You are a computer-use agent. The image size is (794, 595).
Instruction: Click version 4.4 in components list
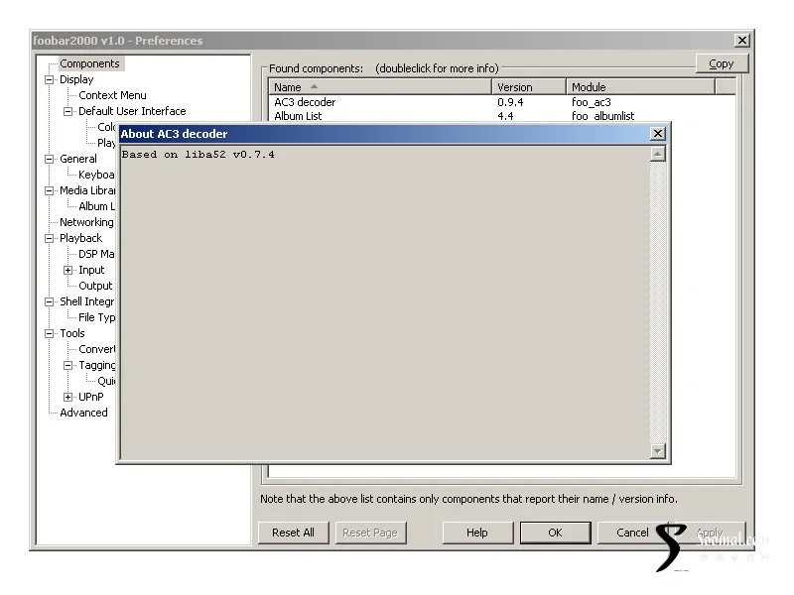pos(505,116)
